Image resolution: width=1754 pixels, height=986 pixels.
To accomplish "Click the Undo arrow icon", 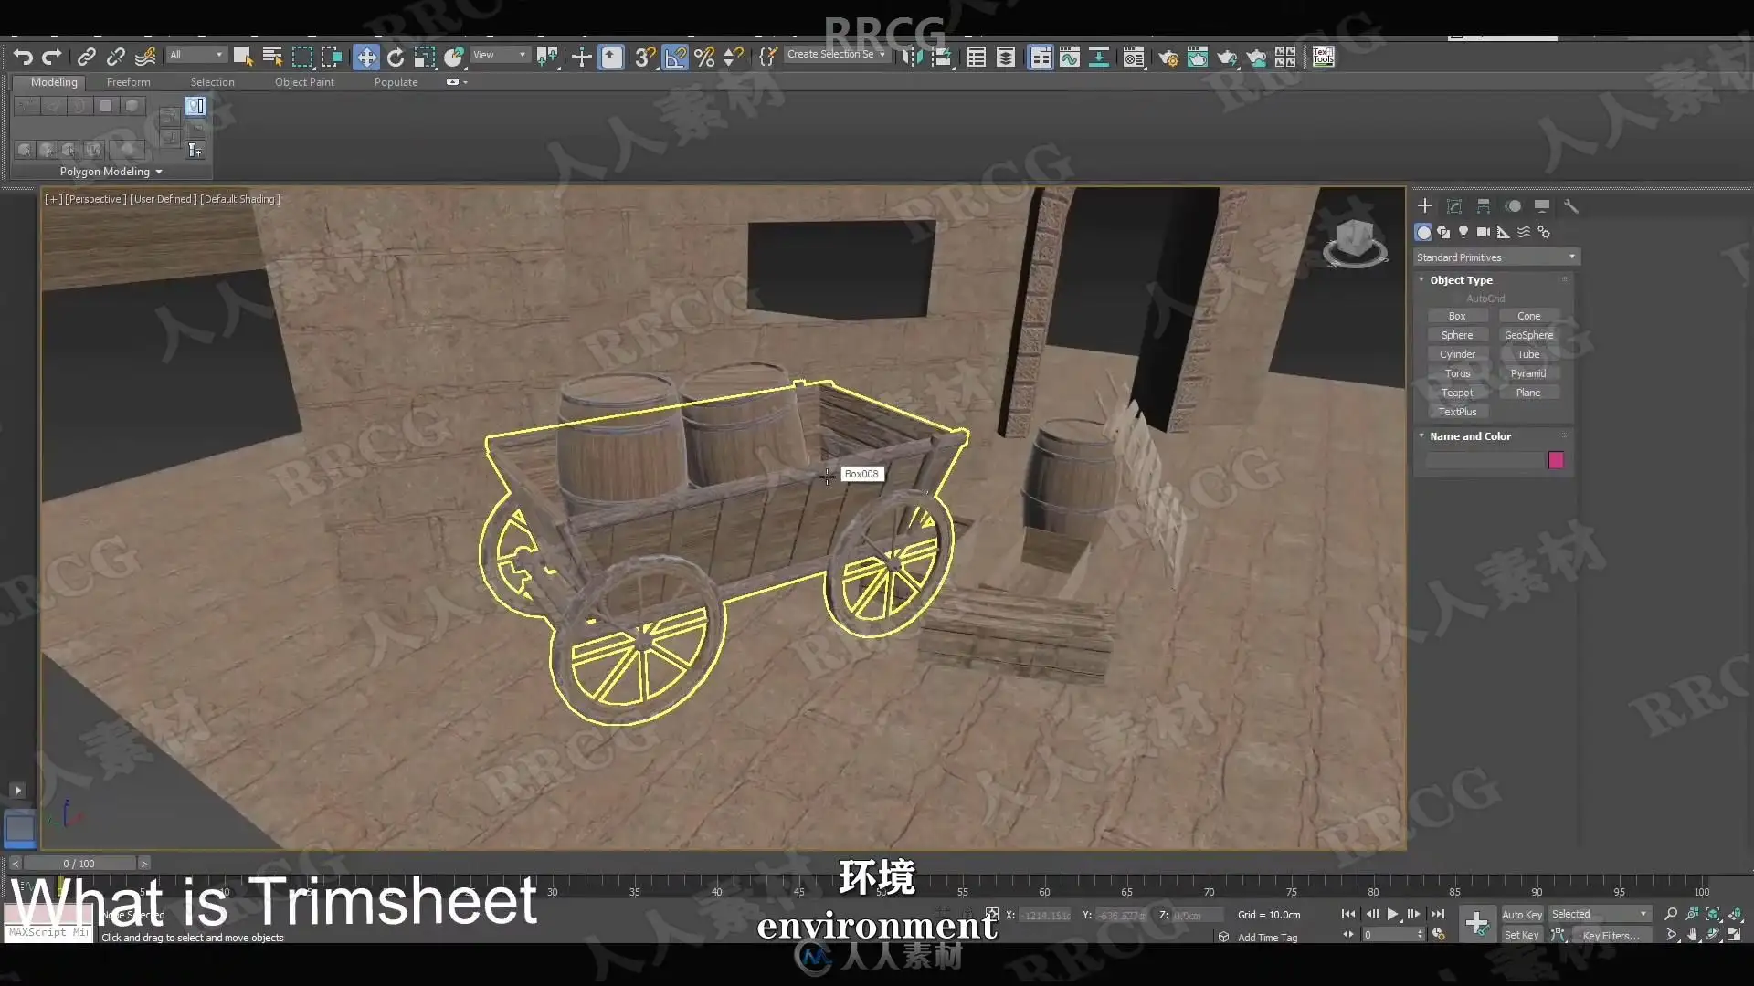I will (x=23, y=58).
